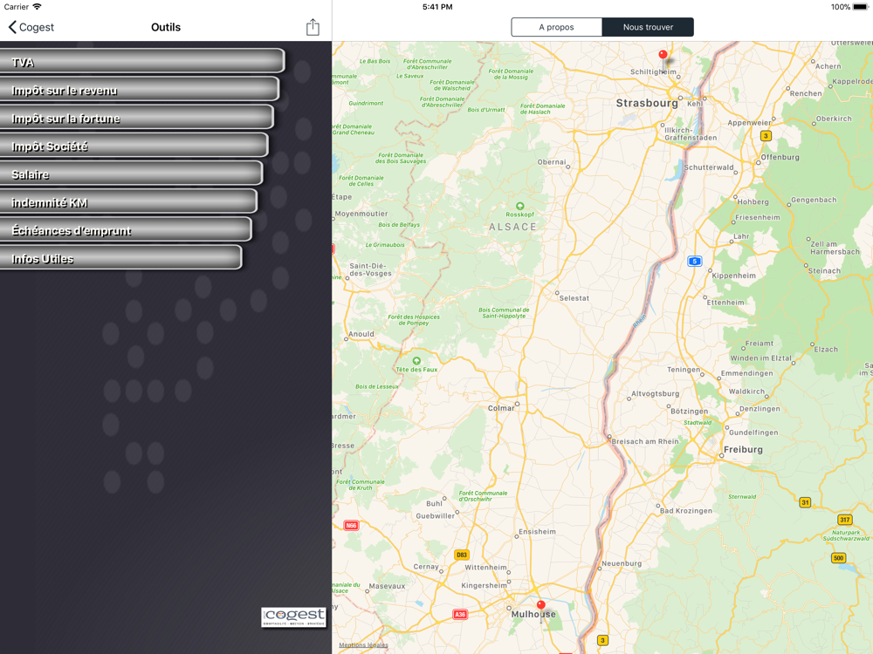Click the ALSACE region label
Image resolution: width=873 pixels, height=654 pixels.
(x=512, y=227)
